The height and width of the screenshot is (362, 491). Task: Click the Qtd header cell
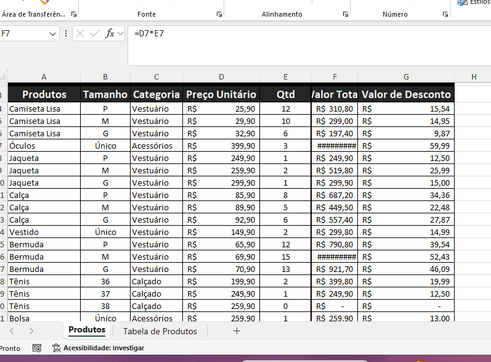285,94
